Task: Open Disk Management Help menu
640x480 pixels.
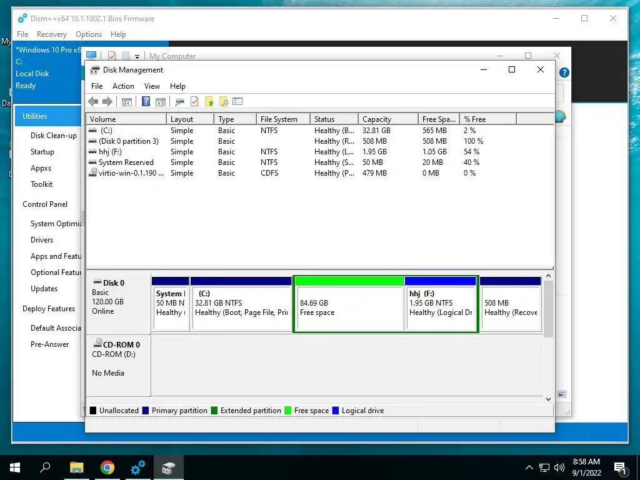Action: click(177, 86)
